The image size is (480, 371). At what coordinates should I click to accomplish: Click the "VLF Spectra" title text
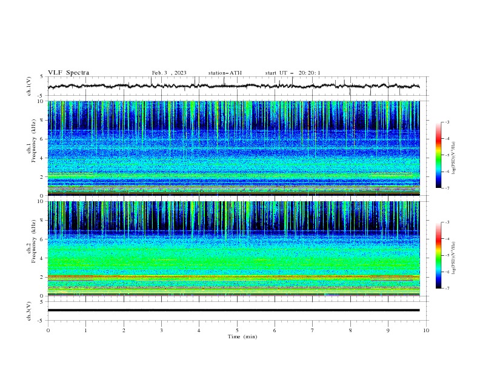68,73
